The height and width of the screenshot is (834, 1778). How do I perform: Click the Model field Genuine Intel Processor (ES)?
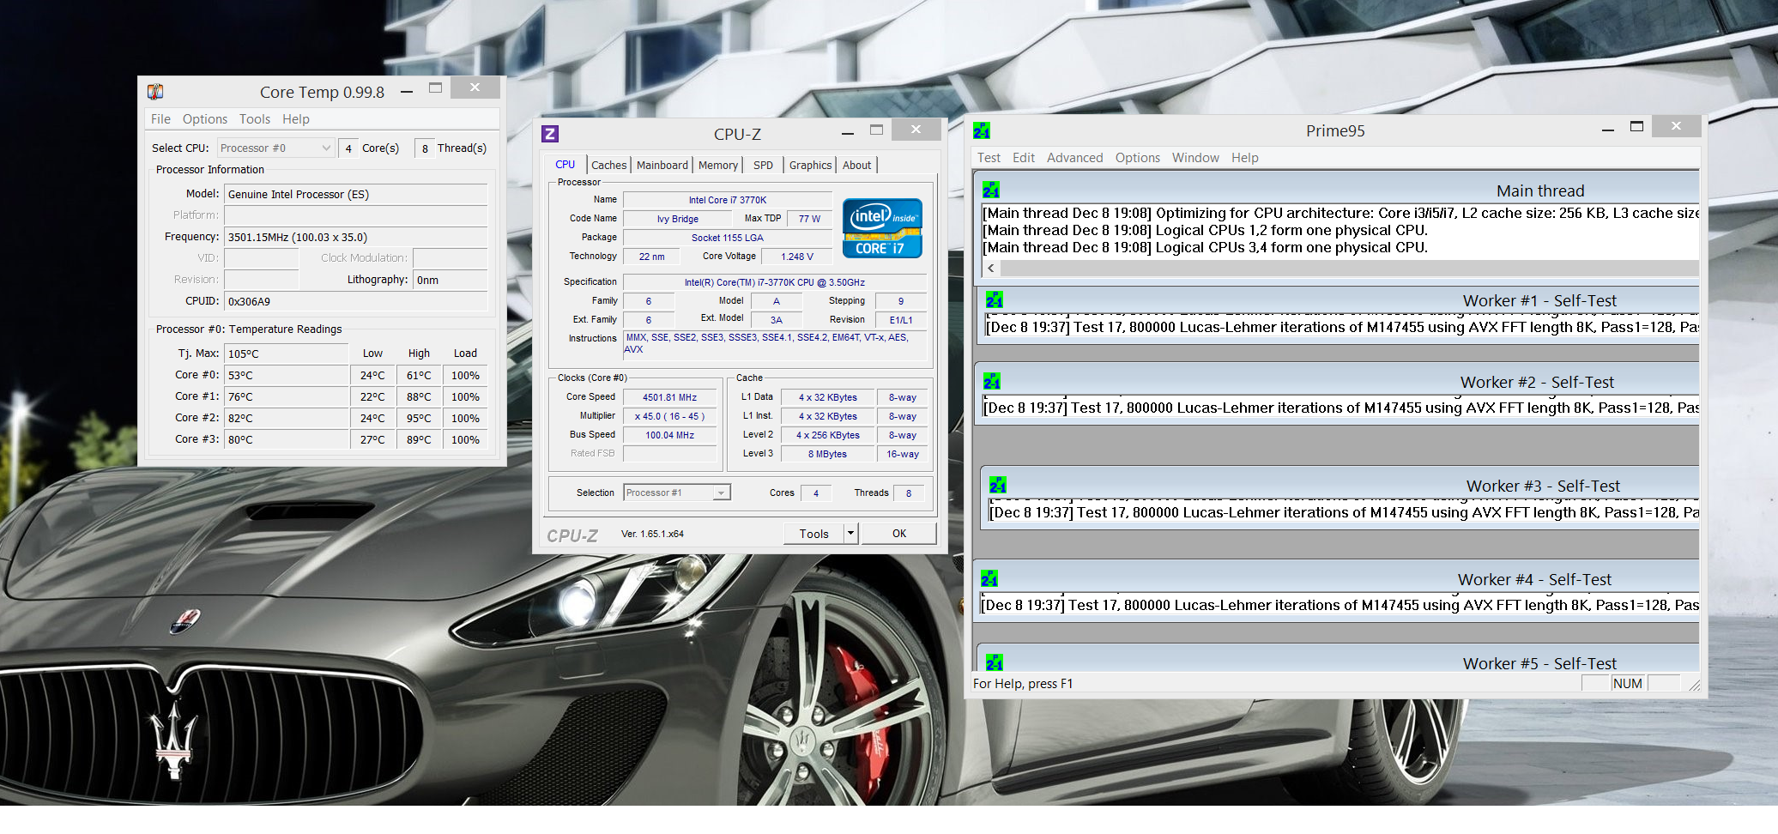click(356, 195)
